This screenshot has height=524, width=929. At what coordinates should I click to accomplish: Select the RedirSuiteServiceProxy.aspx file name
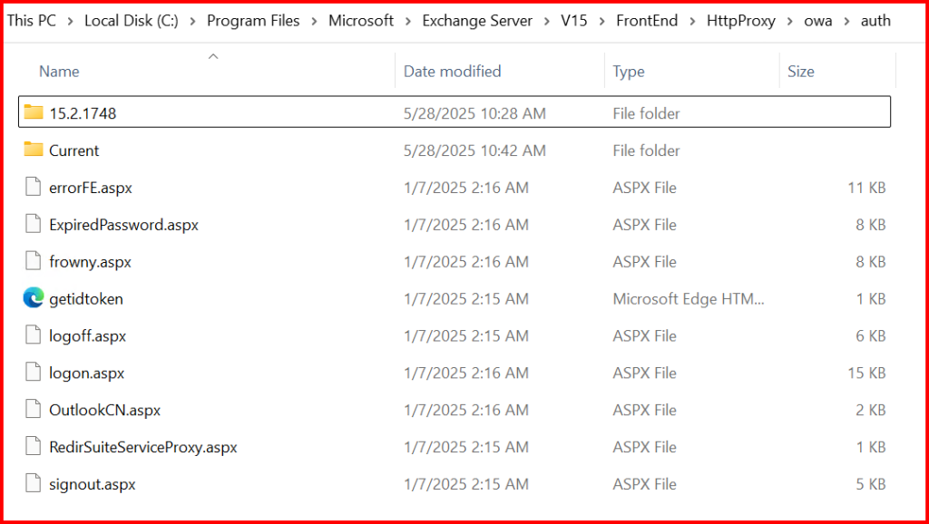[x=142, y=447]
